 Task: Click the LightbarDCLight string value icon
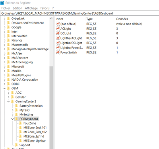58,43
